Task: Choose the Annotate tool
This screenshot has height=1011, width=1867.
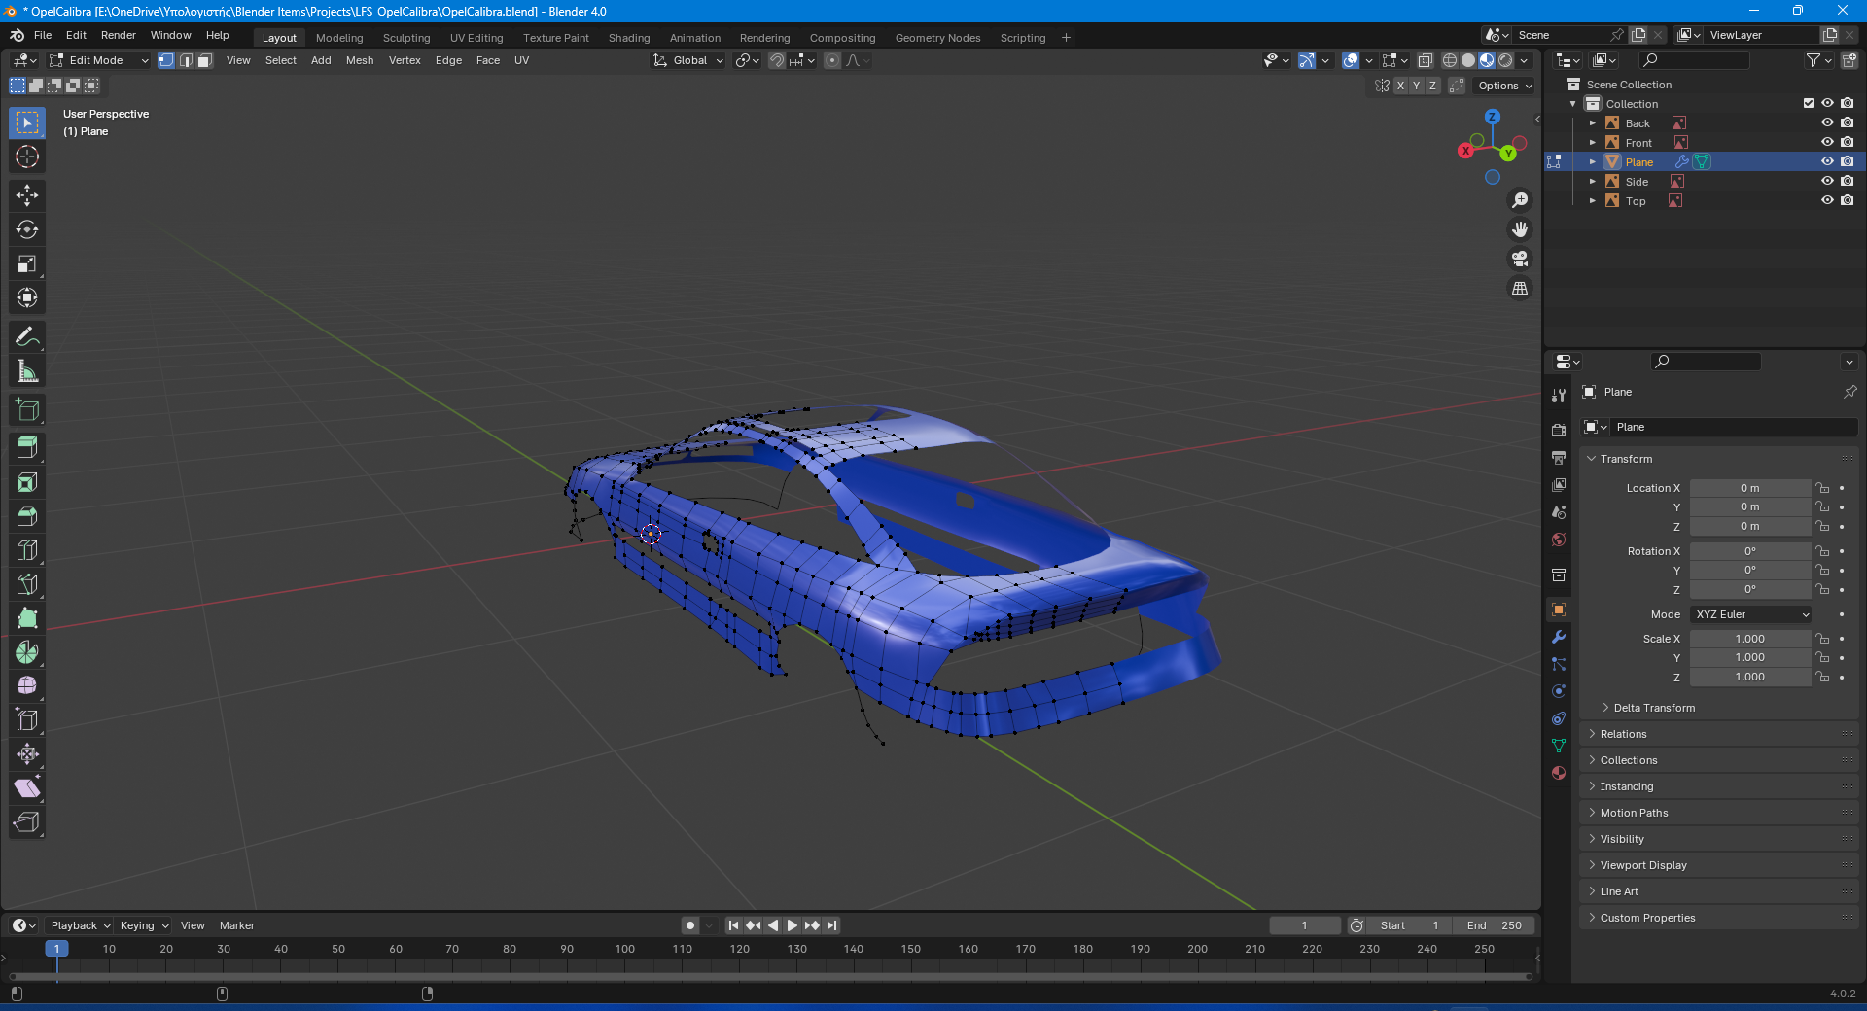Action: 27,337
